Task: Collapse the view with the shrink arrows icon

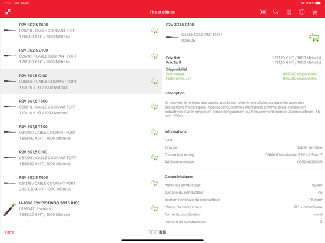Action: [x=8, y=12]
